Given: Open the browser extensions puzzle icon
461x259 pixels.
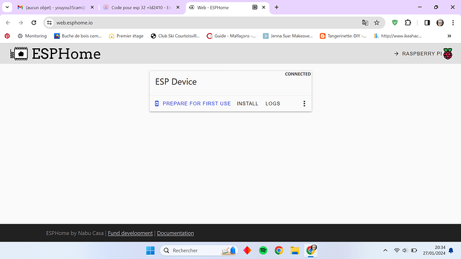Looking at the screenshot, I should (408, 23).
